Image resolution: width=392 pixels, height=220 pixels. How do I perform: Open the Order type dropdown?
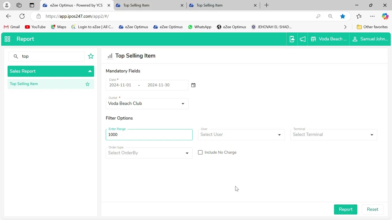(149, 153)
